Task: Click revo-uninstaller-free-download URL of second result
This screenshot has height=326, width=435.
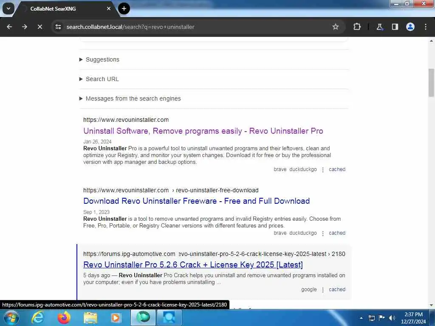Action: point(217,191)
